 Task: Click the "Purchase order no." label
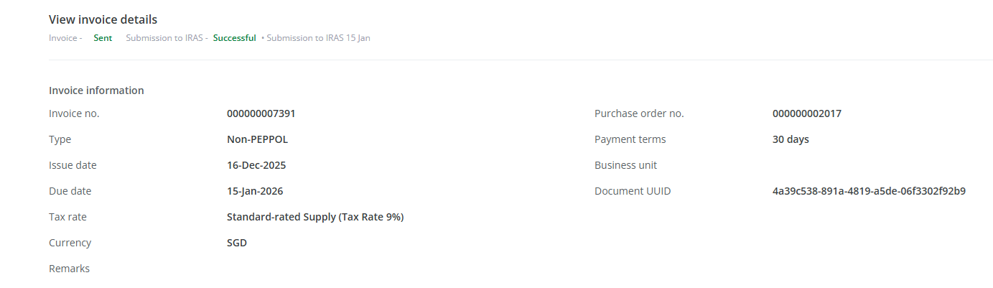(x=639, y=113)
